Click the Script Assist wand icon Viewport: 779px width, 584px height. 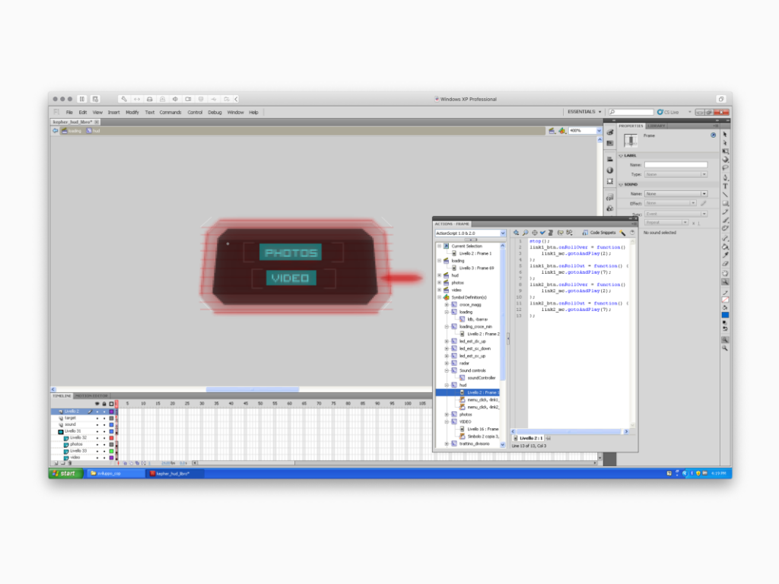(x=622, y=233)
